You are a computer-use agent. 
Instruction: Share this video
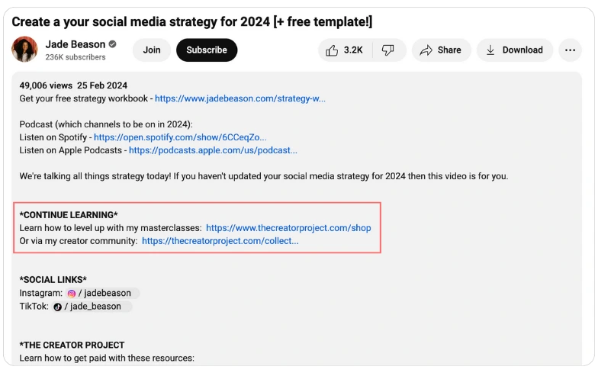(441, 50)
